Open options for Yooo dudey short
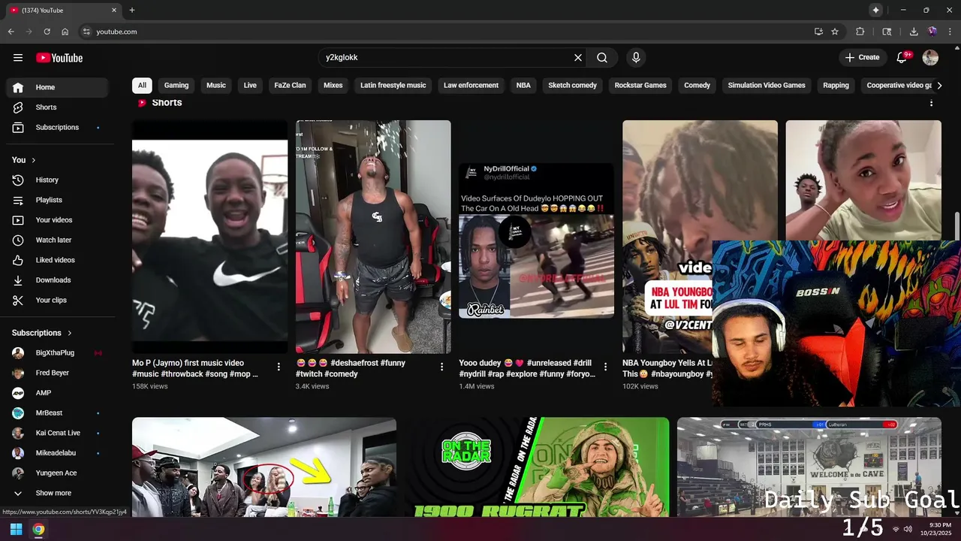 pyautogui.click(x=605, y=367)
